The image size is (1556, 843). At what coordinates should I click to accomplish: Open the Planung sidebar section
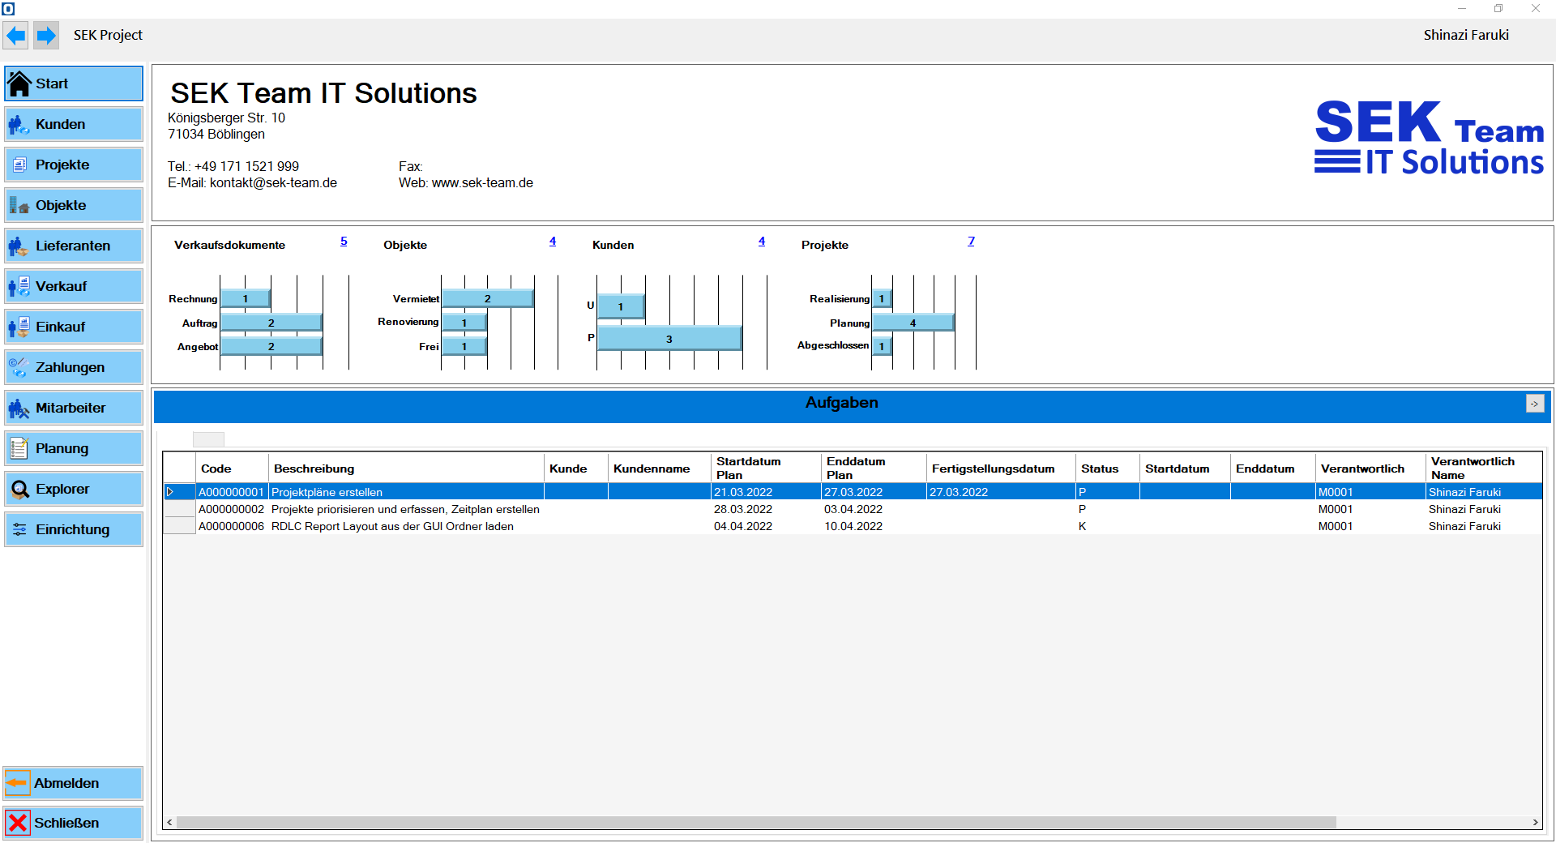(x=74, y=448)
